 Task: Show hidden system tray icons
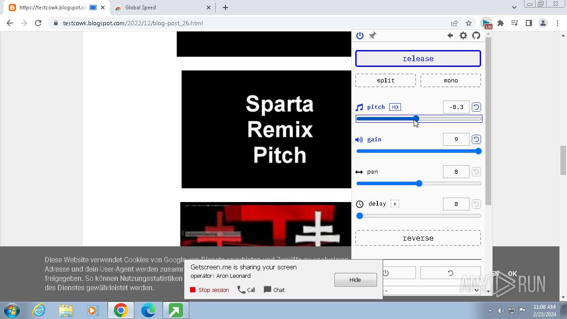(490, 311)
